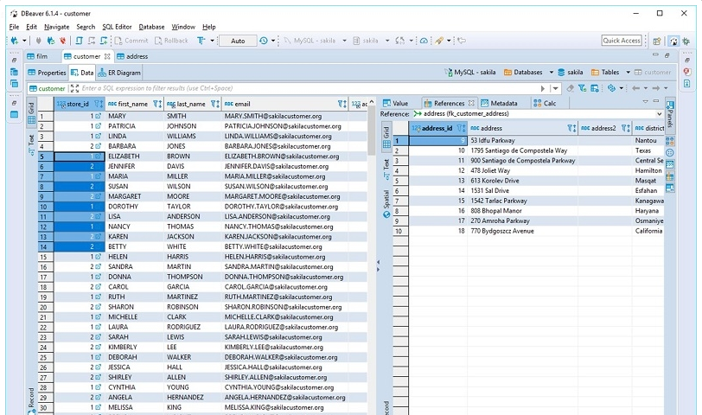Screen dimensions: 702x415
Task: Toggle Record mode in customer grid
Action: pyautogui.click(x=31, y=400)
